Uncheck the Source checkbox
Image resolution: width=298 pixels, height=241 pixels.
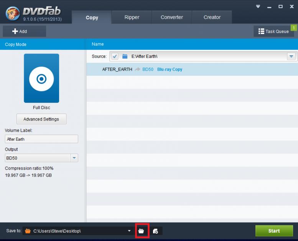point(115,57)
